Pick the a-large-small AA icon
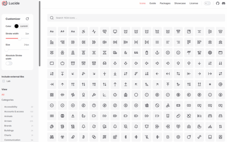Viewport: 227px width, 142px height. click(x=73, y=31)
